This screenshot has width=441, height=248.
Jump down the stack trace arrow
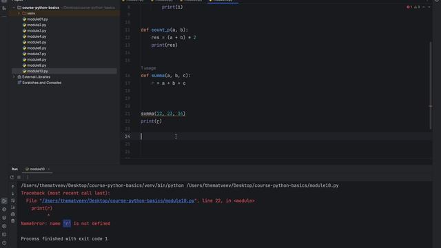pyautogui.click(x=13, y=194)
